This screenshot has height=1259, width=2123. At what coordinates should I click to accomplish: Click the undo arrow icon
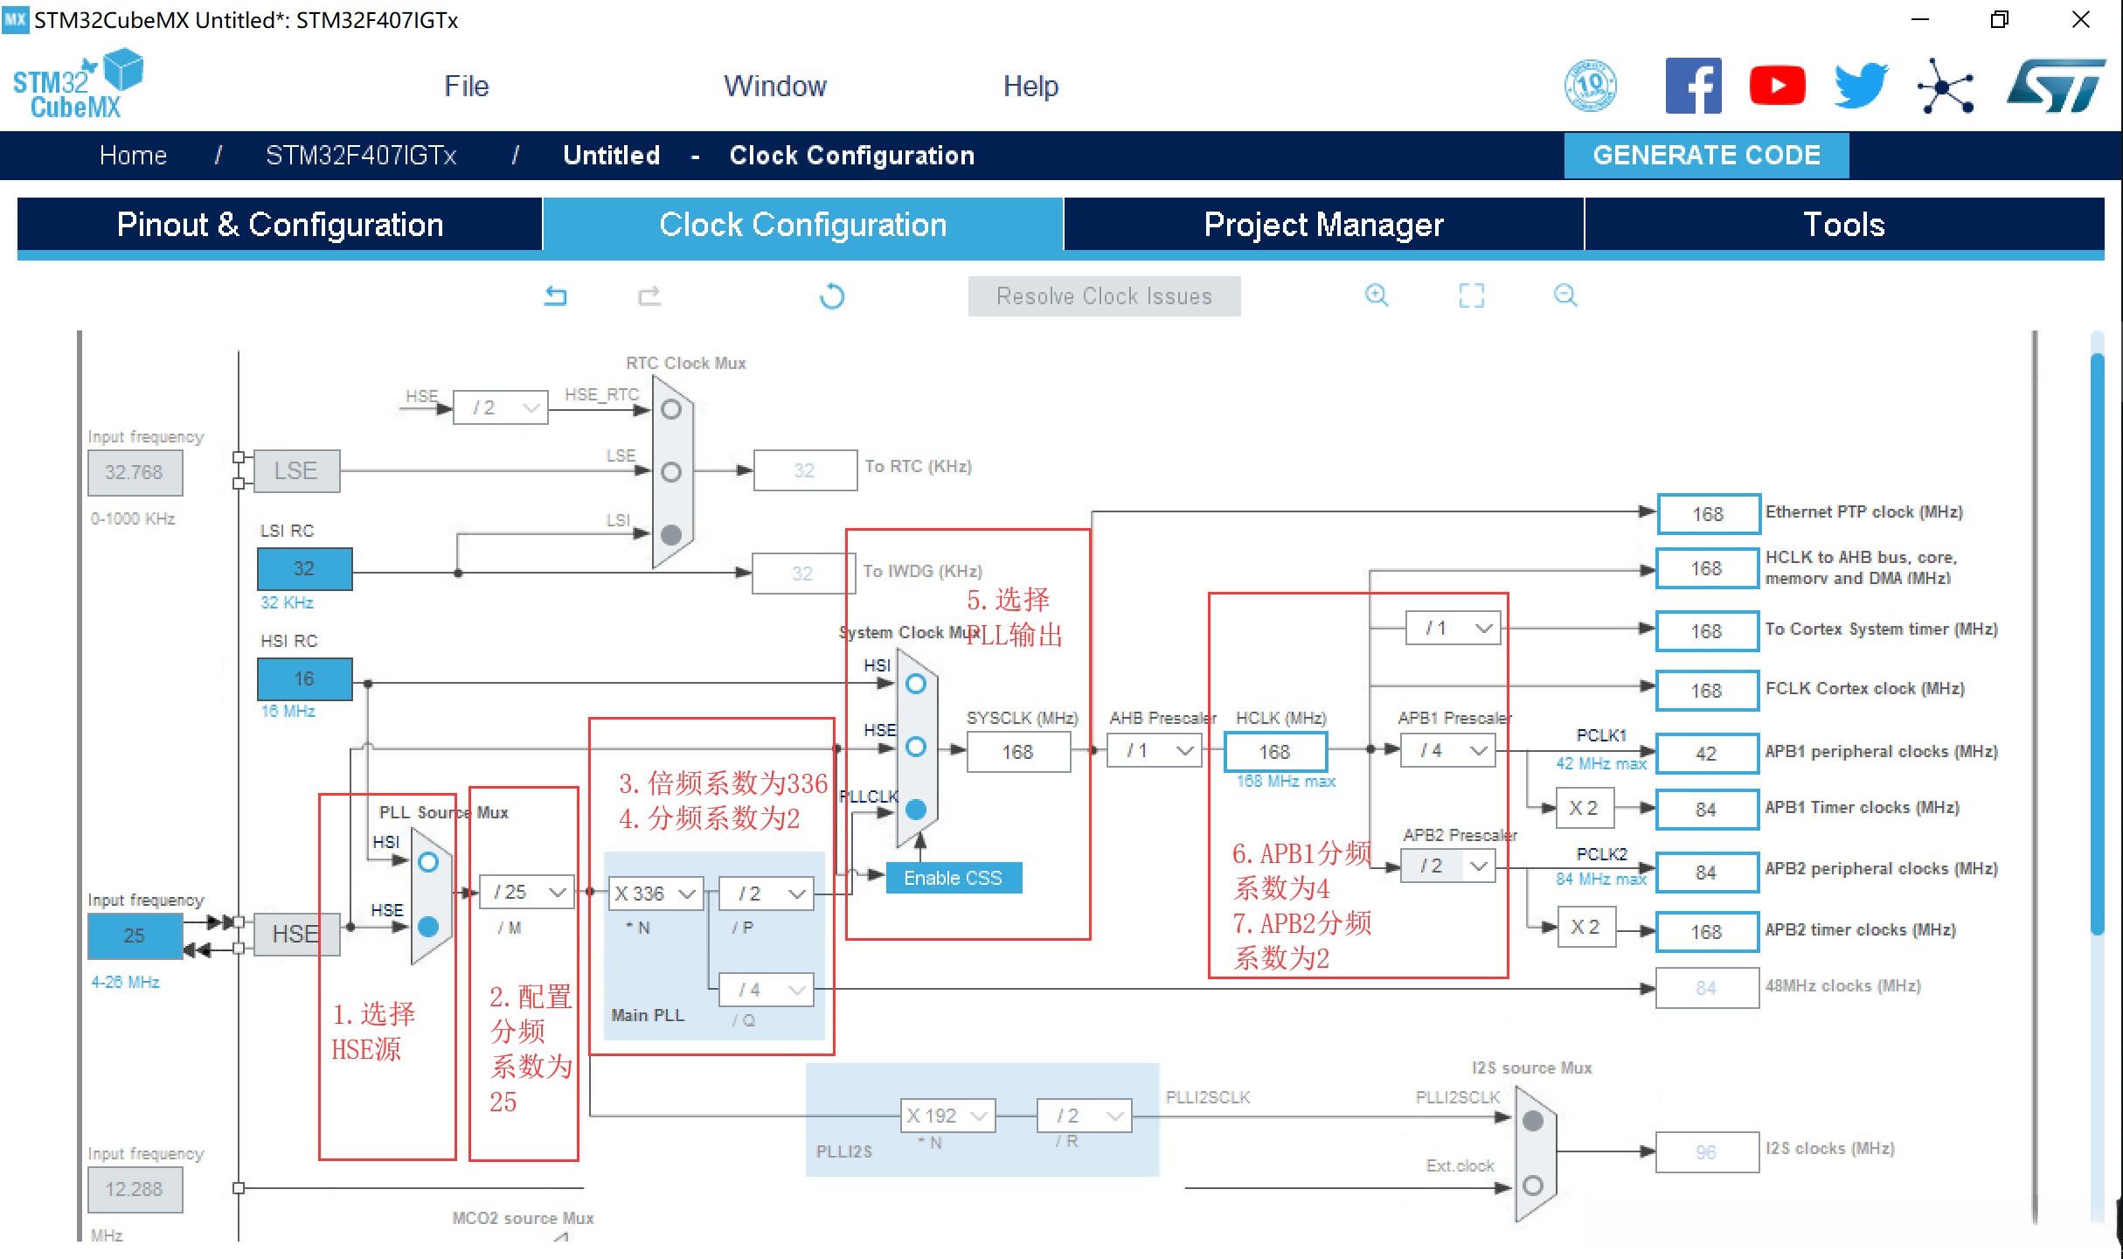click(x=556, y=296)
